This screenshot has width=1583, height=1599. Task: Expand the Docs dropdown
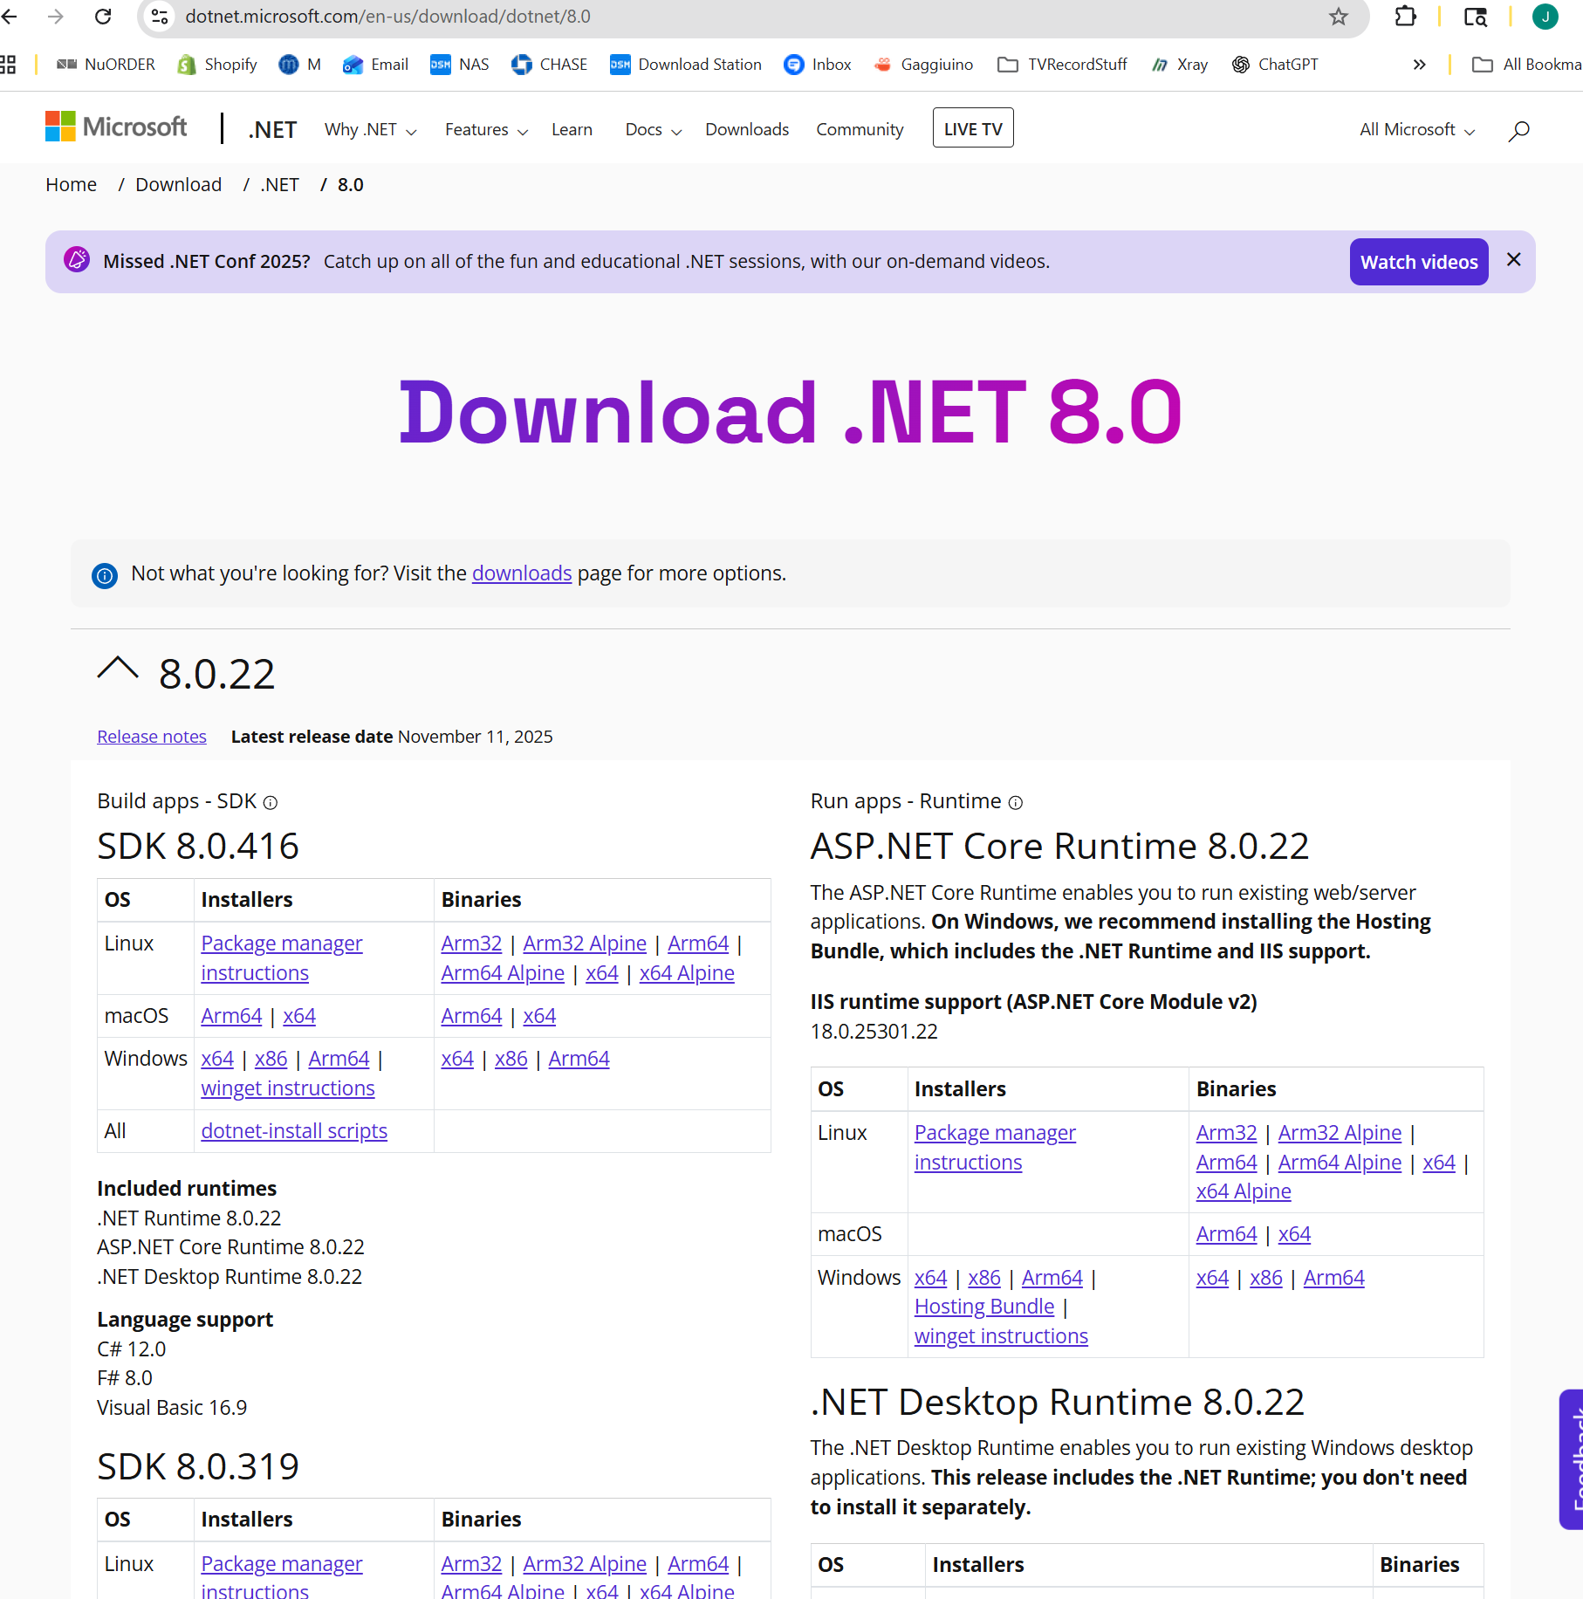point(652,128)
